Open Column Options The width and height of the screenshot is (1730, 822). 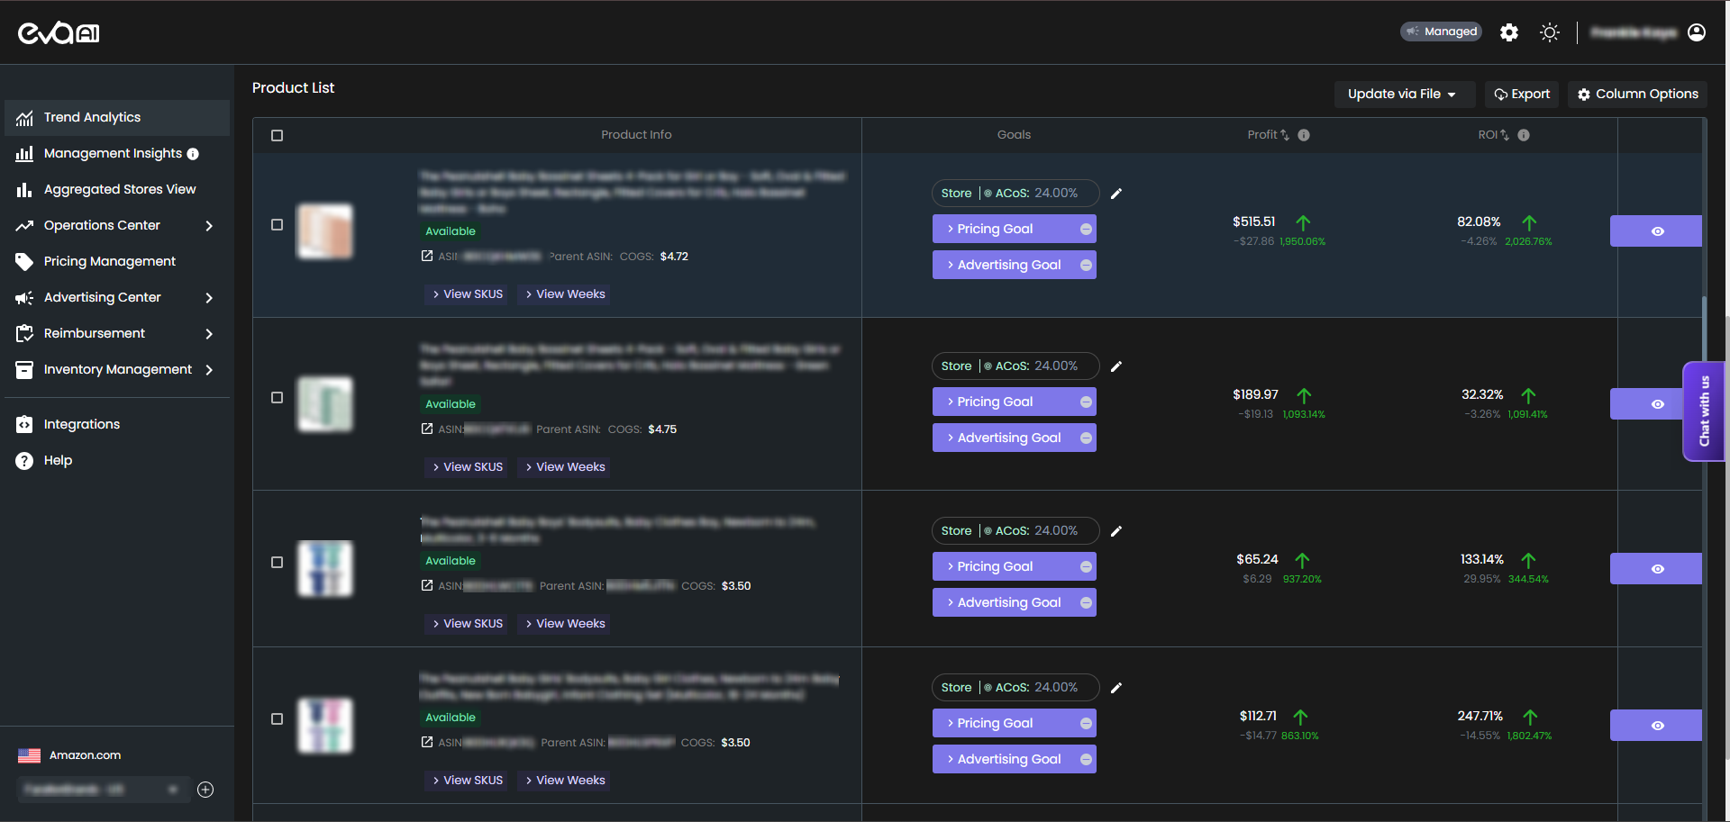click(1637, 94)
